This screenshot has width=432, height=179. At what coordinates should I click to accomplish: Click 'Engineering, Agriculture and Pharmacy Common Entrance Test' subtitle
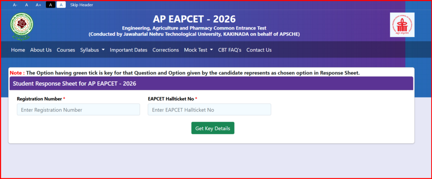pyautogui.click(x=194, y=28)
